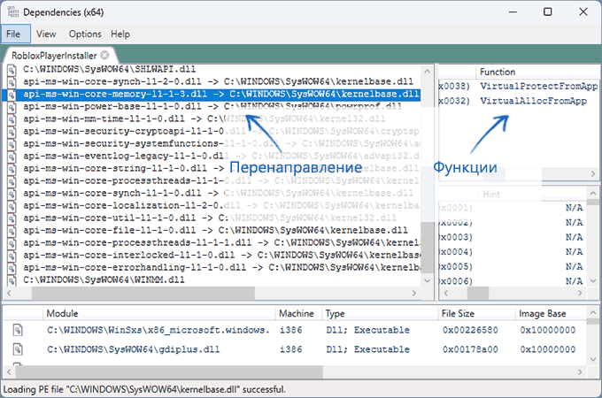The height and width of the screenshot is (398, 602).
Task: Close the RobloxPlayerInstaller tab
Action: (x=104, y=55)
